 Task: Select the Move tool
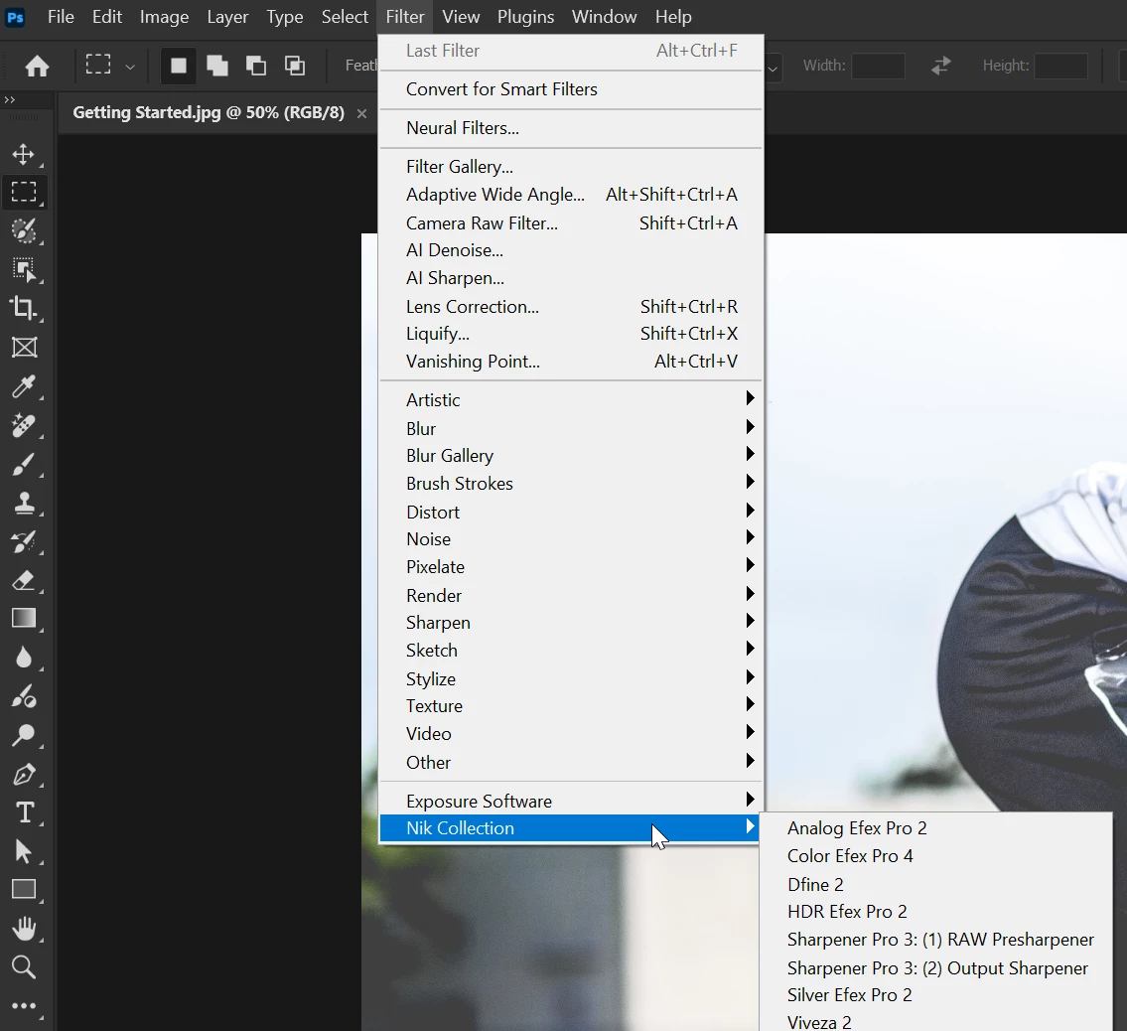pos(24,155)
